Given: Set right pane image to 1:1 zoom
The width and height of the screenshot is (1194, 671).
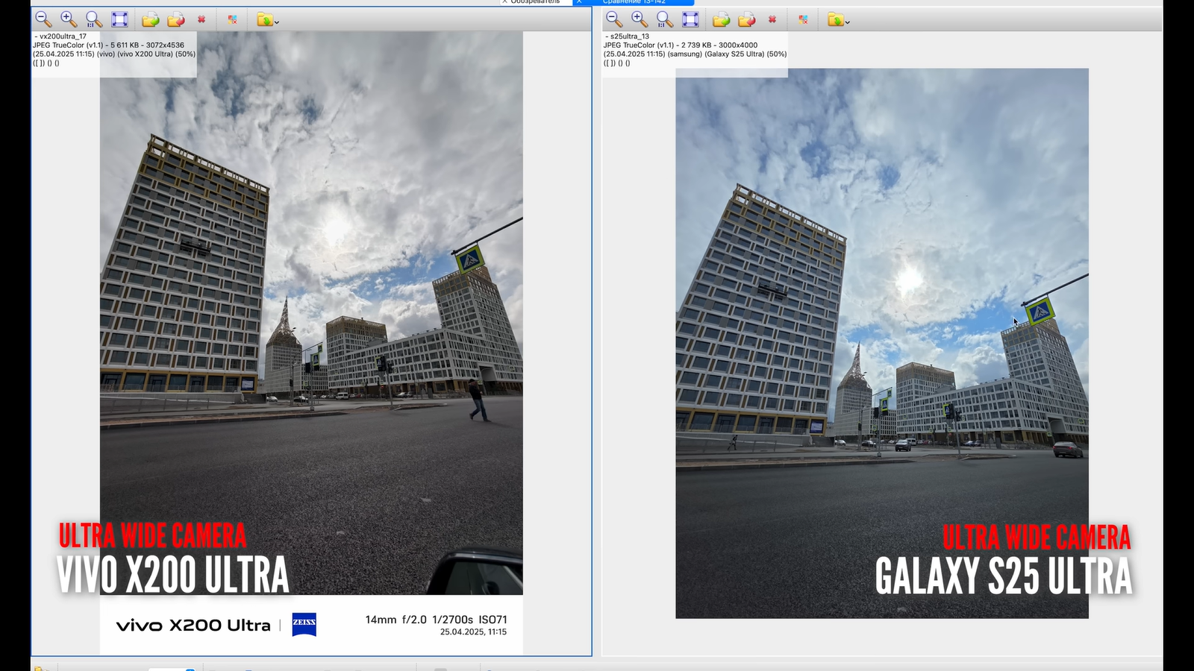Looking at the screenshot, I should [x=665, y=19].
